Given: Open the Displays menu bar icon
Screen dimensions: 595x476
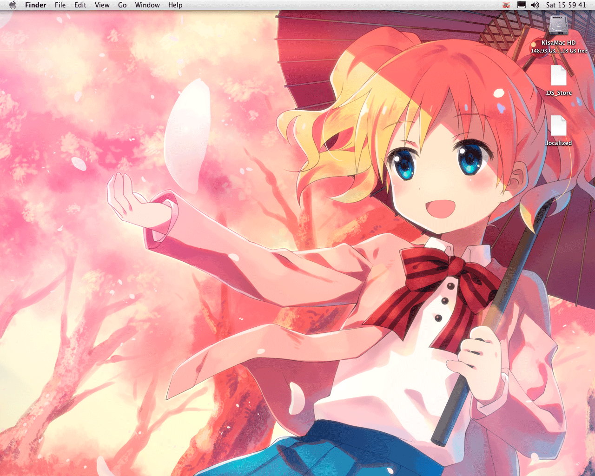Looking at the screenshot, I should (x=521, y=5).
